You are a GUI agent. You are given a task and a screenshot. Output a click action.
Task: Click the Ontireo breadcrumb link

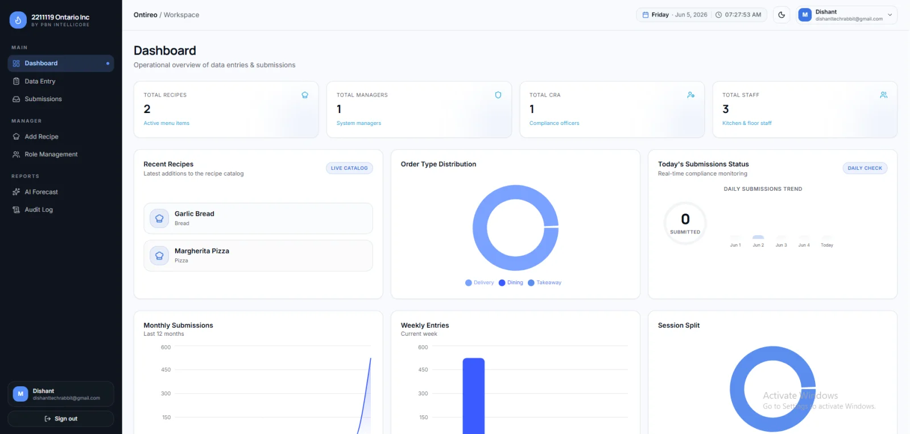click(145, 15)
